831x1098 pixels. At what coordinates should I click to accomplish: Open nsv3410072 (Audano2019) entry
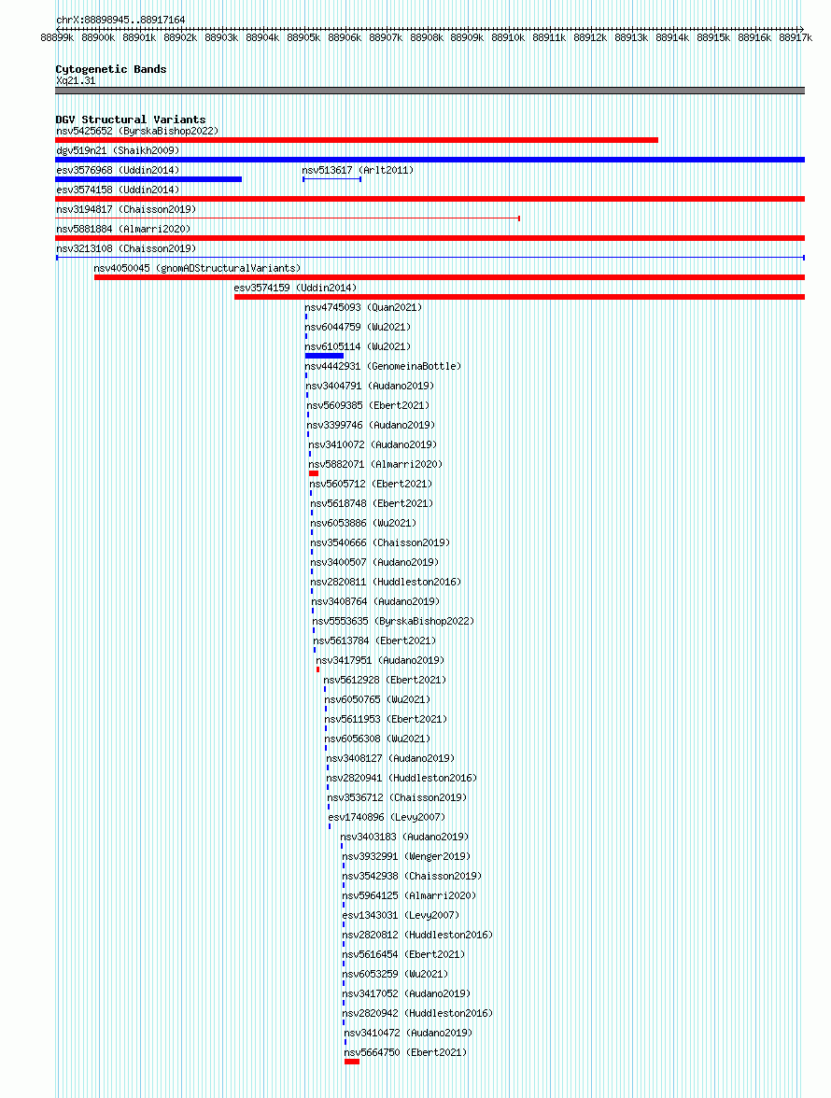[373, 444]
